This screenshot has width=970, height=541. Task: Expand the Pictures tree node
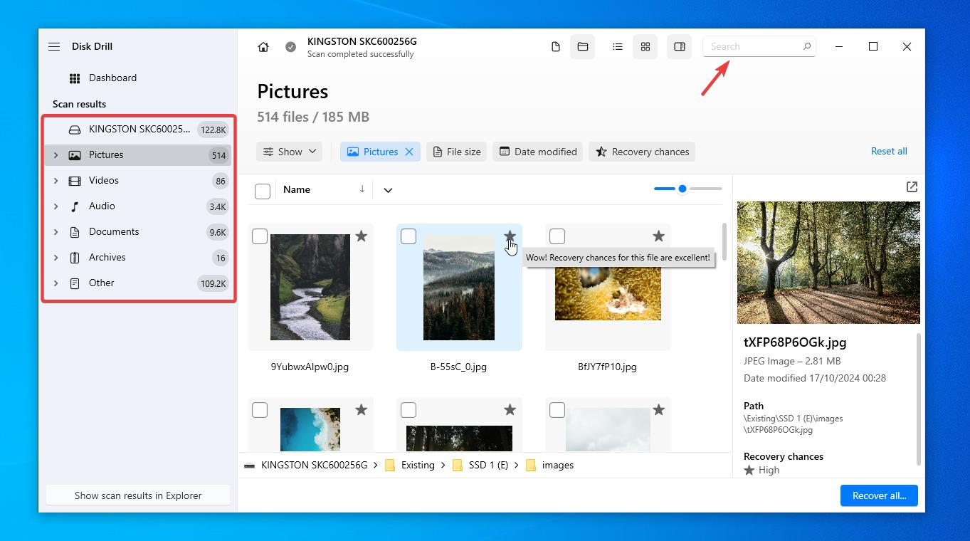56,155
